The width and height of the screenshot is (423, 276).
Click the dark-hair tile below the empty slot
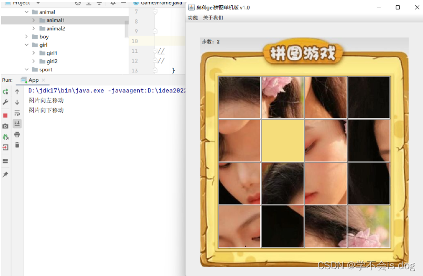283,184
